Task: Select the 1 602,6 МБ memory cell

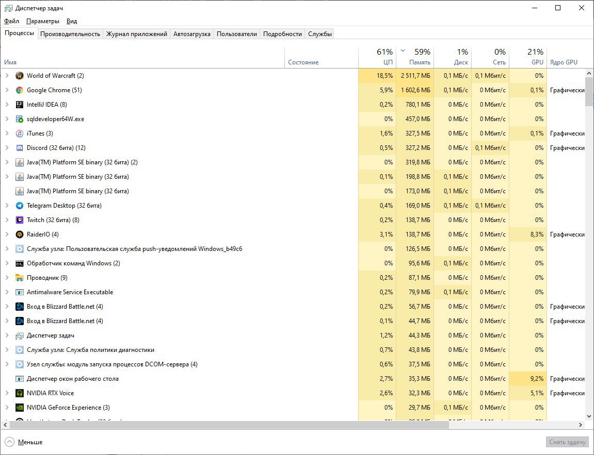Action: click(415, 90)
